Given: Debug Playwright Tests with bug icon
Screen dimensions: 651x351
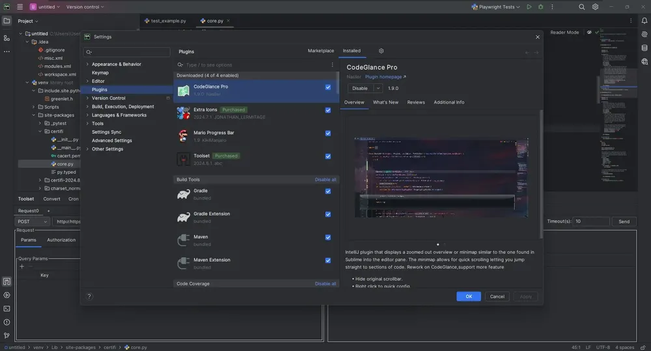Looking at the screenshot, I should pyautogui.click(x=540, y=7).
